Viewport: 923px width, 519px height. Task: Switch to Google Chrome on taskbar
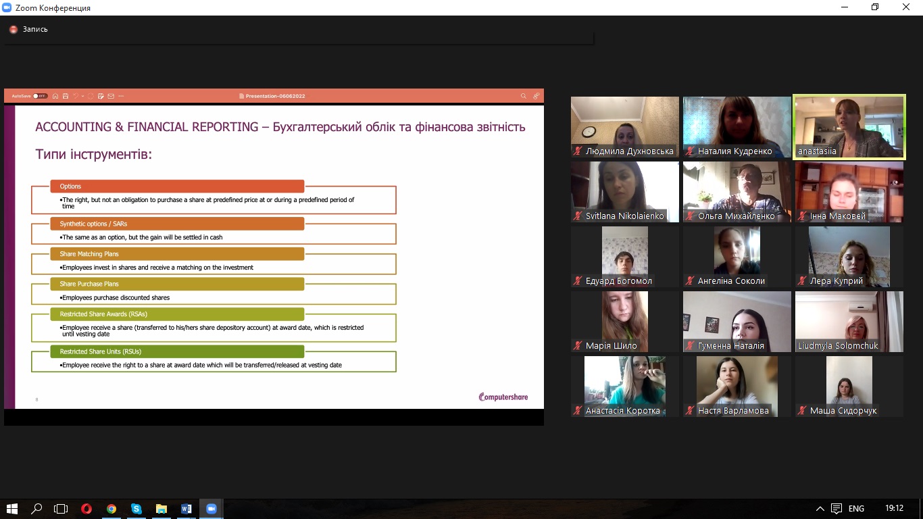tap(111, 509)
